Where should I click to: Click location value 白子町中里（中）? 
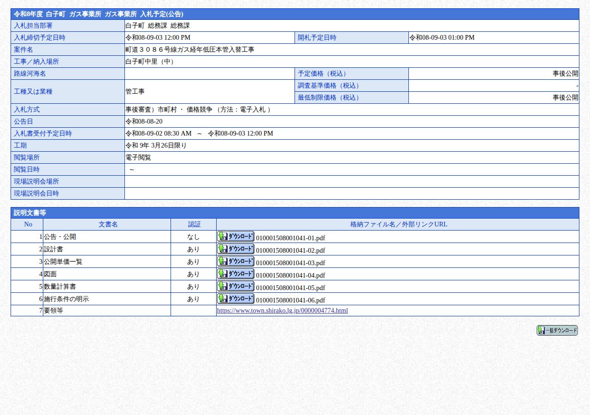151,61
